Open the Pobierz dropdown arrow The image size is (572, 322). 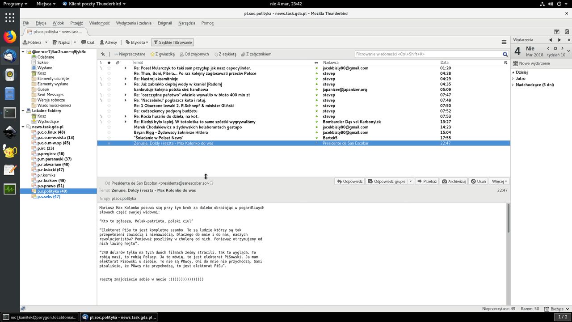tap(46, 42)
